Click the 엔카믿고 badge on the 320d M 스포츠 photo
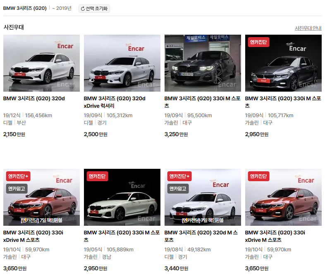This screenshot has height=279, width=325. (x=178, y=189)
